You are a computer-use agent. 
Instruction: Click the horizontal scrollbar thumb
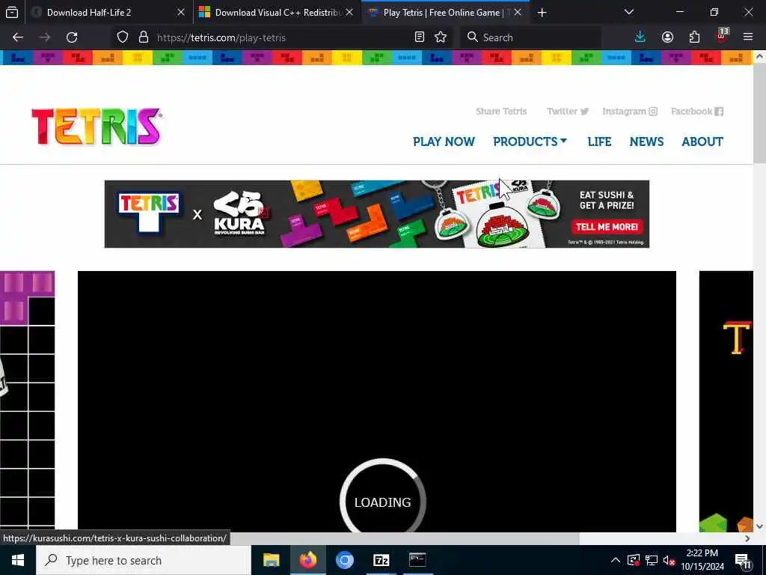[405, 538]
